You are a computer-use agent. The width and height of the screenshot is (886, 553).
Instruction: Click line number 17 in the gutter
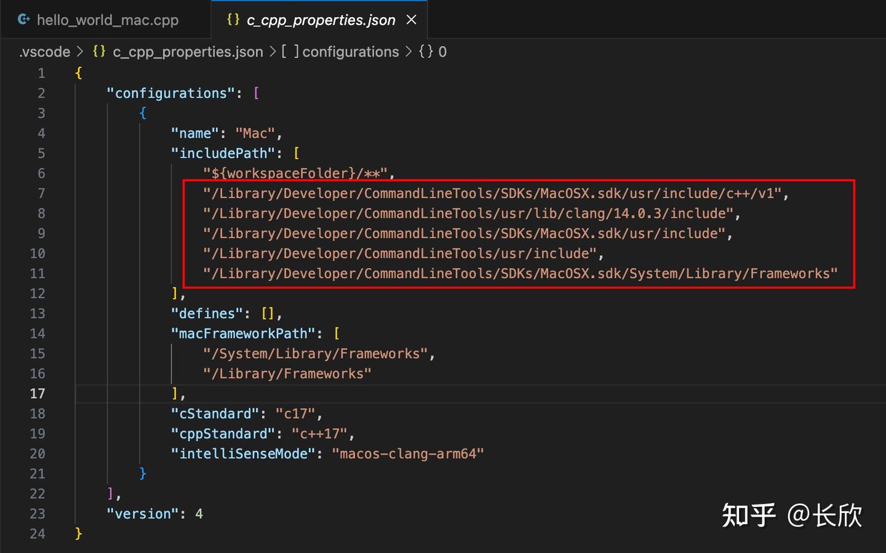[37, 394]
